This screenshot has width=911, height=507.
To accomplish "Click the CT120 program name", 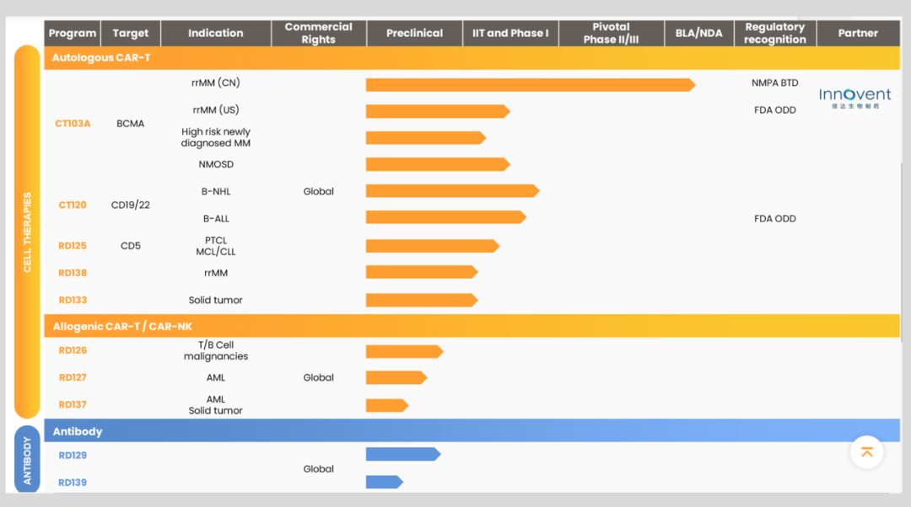I will click(73, 205).
